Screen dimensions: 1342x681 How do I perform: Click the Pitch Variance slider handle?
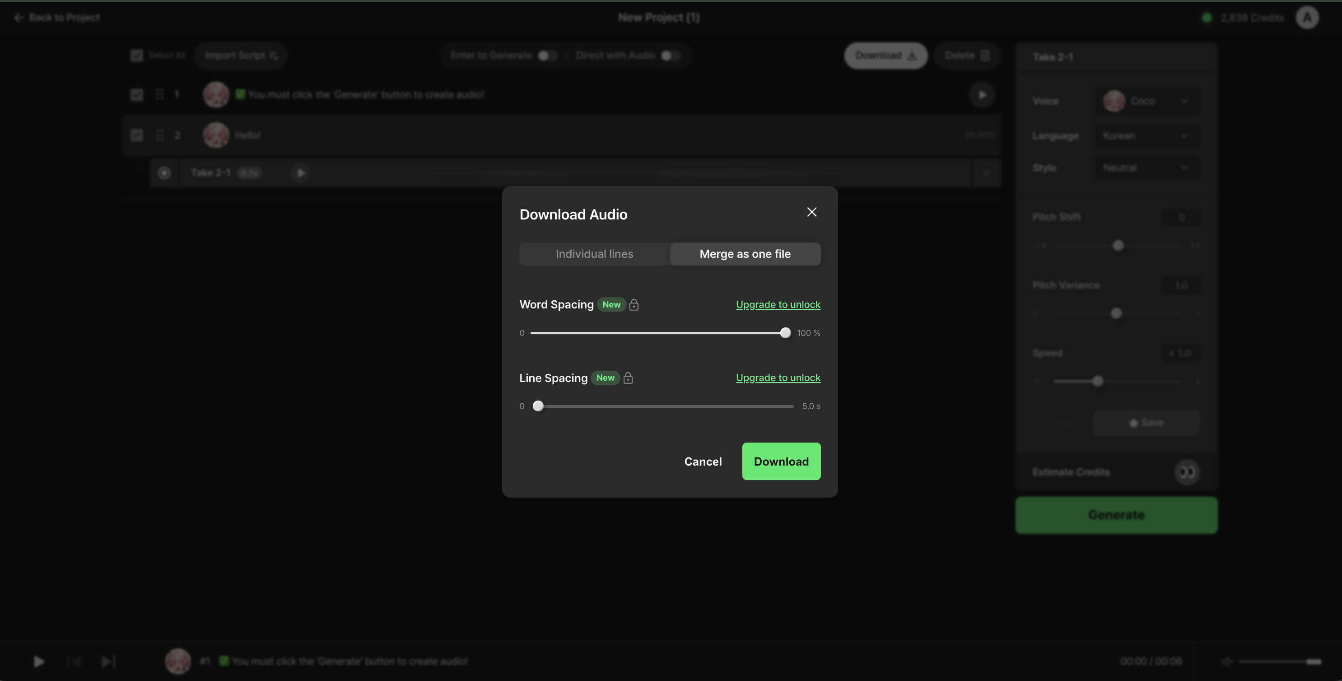[x=1116, y=313]
